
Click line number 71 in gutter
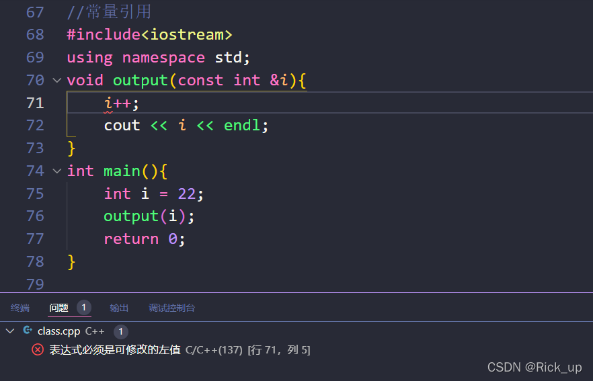coord(35,103)
